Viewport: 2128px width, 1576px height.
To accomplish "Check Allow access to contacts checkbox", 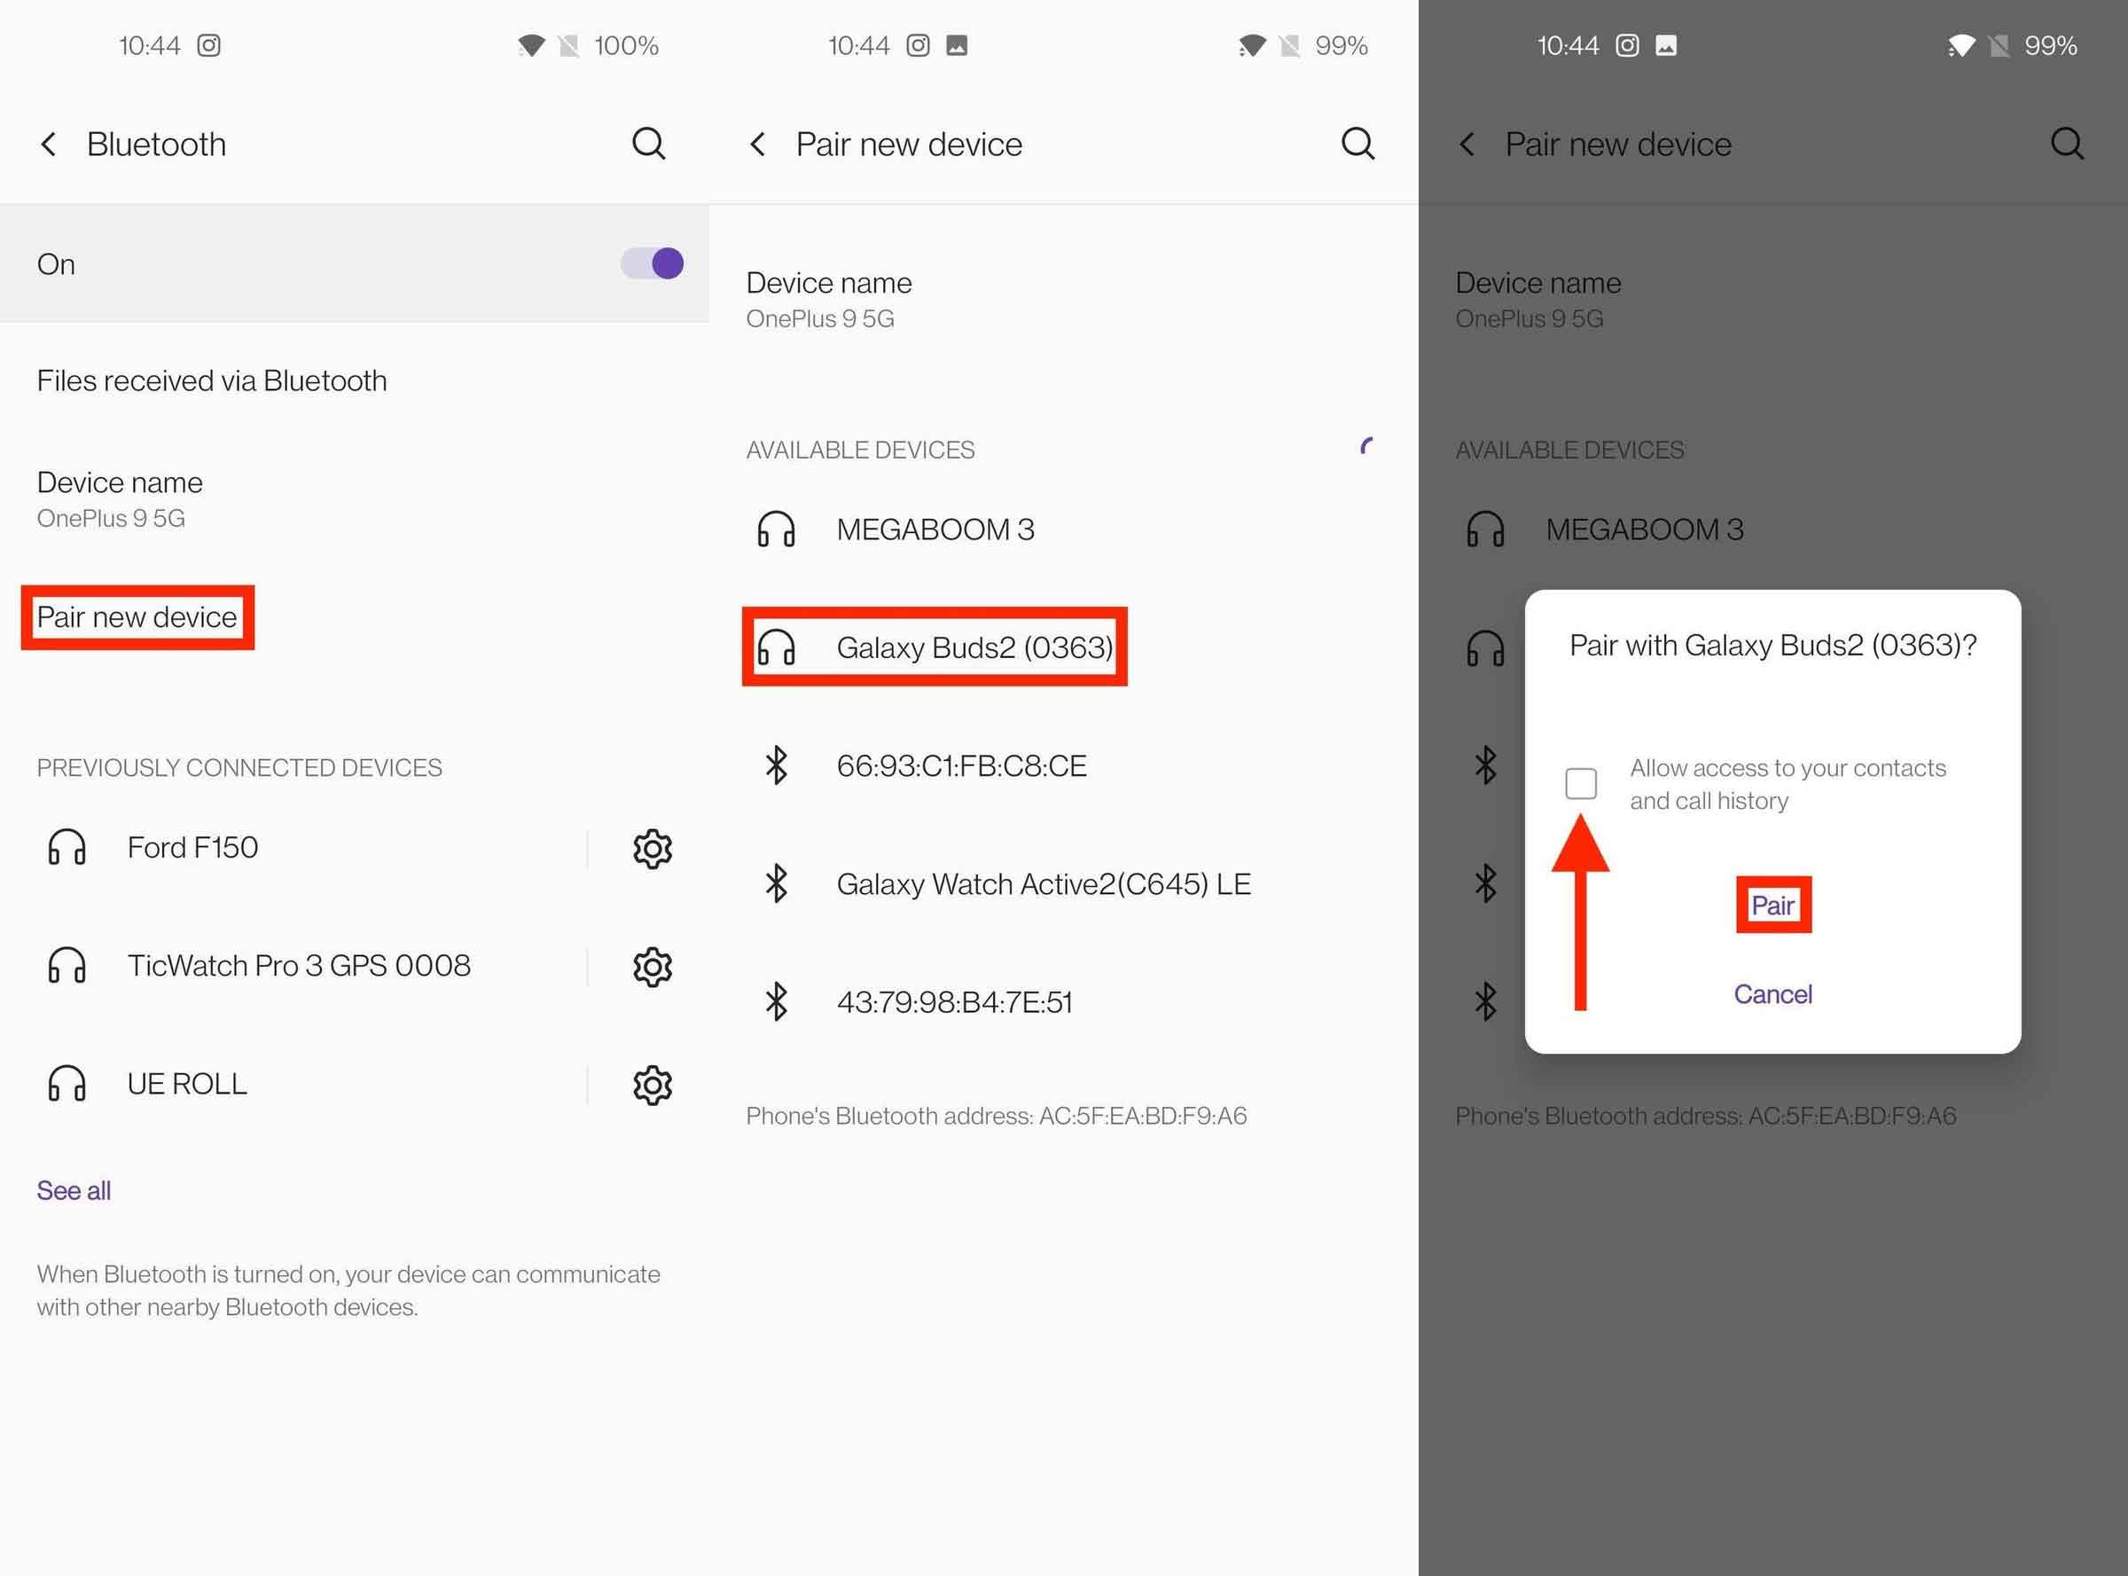I will 1581,783.
